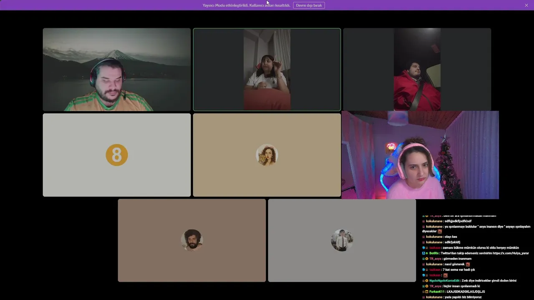Click message "ya ışınlanmayı buldular" in chat

click(476, 229)
